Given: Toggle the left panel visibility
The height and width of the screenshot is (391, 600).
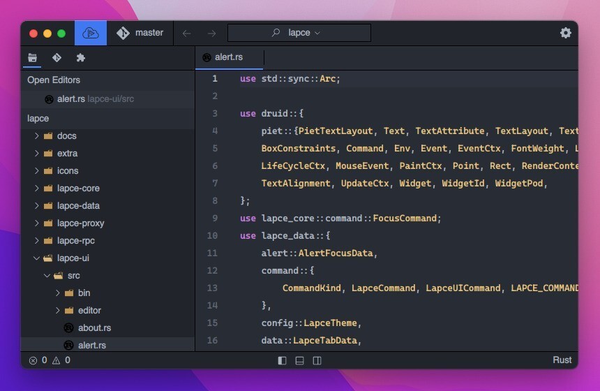Looking at the screenshot, I should (x=282, y=360).
